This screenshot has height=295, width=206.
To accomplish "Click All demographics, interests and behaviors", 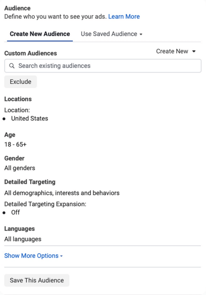I will tap(62, 193).
